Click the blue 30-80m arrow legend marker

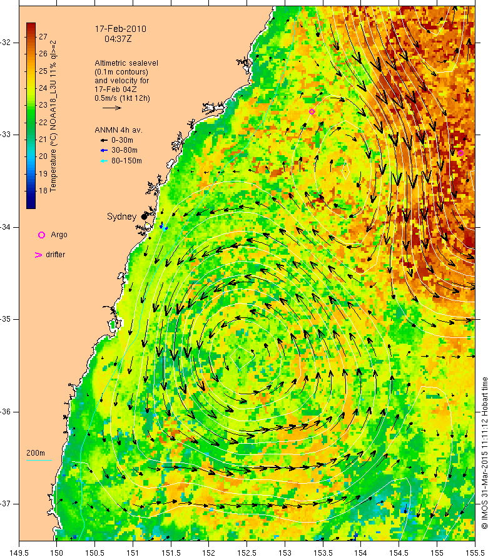click(104, 151)
